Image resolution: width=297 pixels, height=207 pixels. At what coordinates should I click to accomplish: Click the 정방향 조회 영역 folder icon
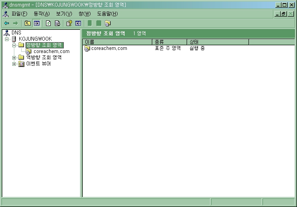21,45
